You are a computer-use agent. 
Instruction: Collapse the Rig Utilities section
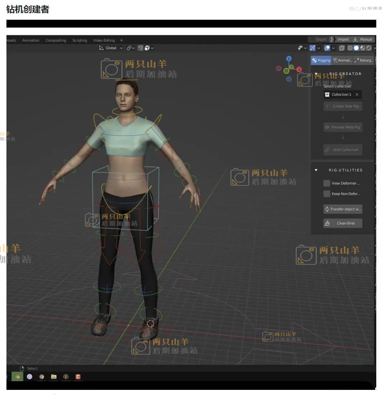[316, 170]
